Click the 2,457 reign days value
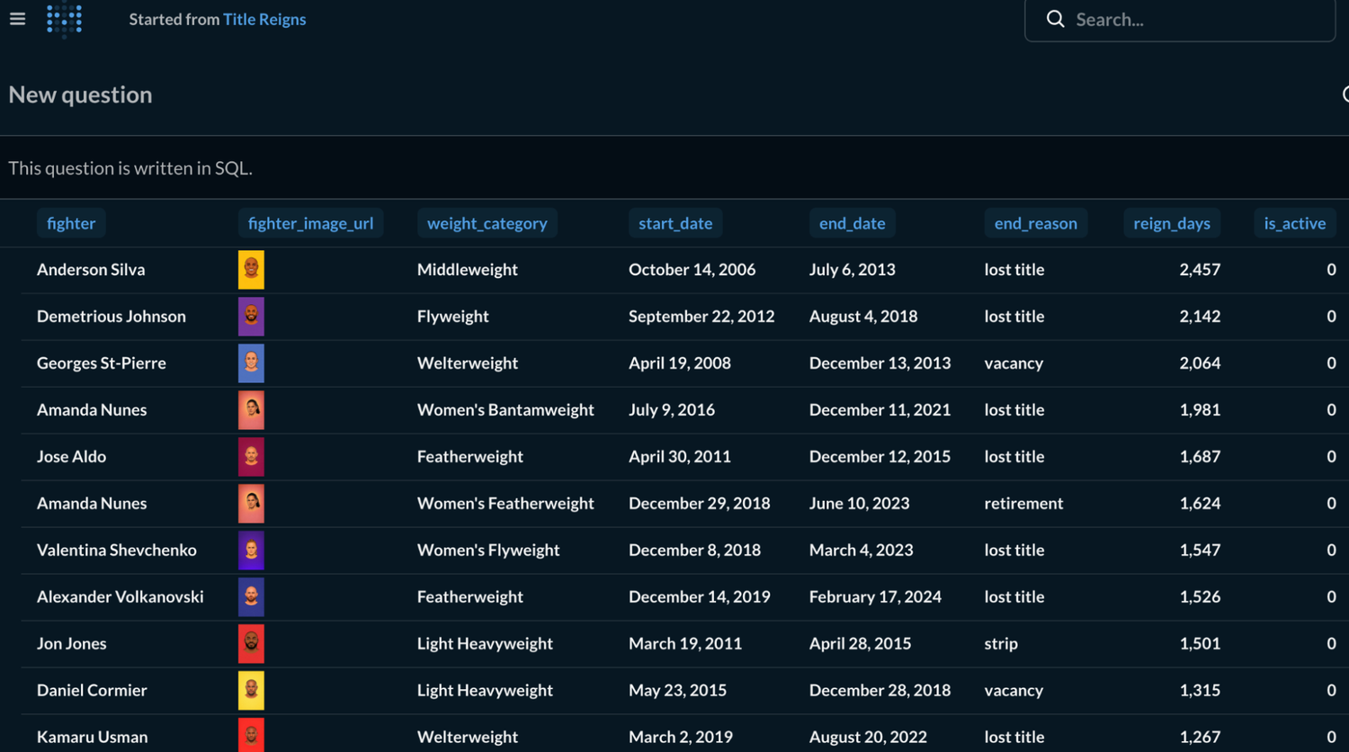This screenshot has width=1349, height=752. [1200, 270]
